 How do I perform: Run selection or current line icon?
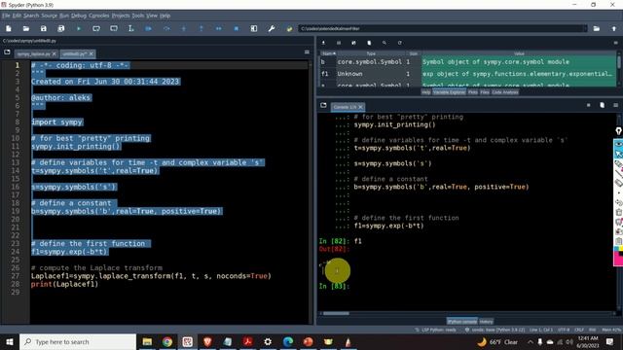[130, 28]
